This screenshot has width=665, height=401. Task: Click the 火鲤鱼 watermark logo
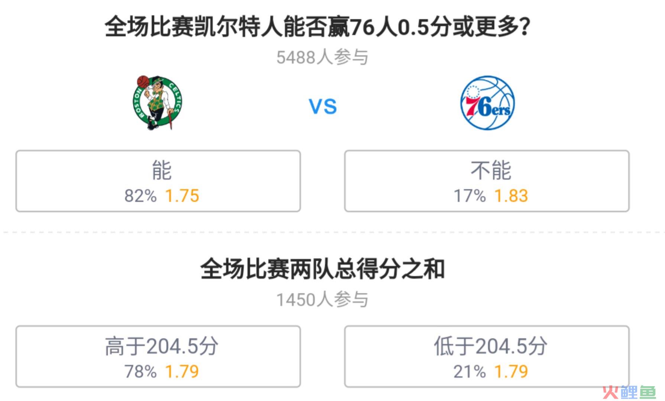click(x=629, y=392)
